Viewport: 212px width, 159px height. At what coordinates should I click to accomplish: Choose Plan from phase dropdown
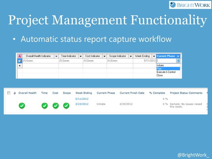168,69
